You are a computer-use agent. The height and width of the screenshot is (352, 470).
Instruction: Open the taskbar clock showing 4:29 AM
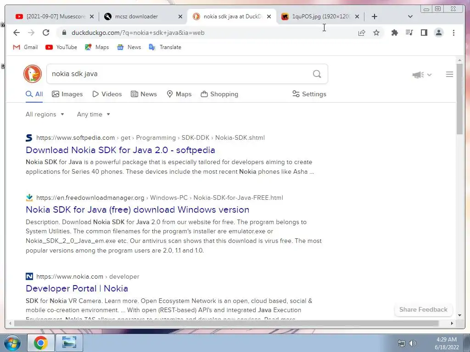[447, 343]
